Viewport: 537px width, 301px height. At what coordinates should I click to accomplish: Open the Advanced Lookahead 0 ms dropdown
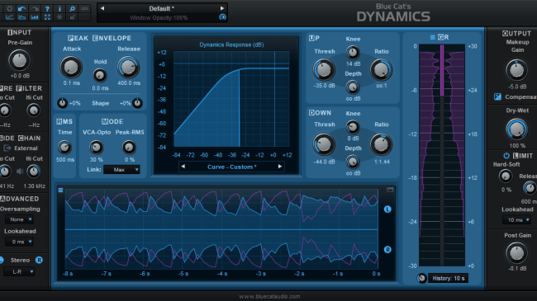tap(19, 242)
